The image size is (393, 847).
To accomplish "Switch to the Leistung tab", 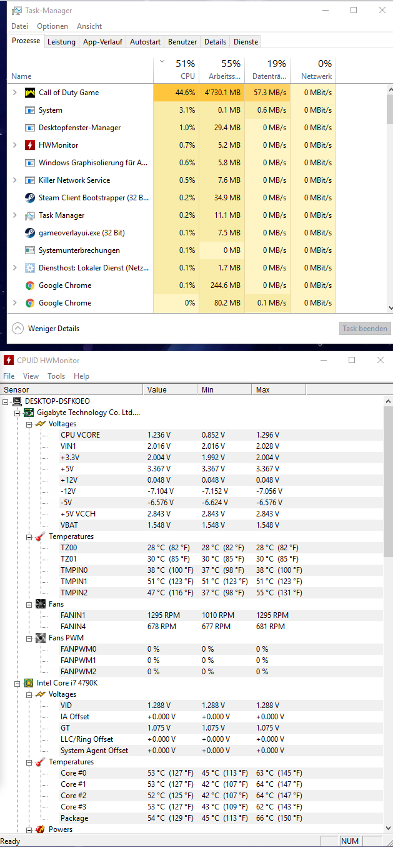I will click(61, 42).
